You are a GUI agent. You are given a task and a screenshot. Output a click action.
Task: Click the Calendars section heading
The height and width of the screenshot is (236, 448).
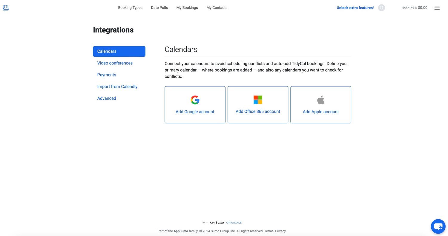click(181, 49)
